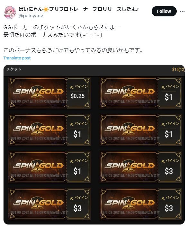
Task: Open the @painyanv profile handle
Action: 31,16
